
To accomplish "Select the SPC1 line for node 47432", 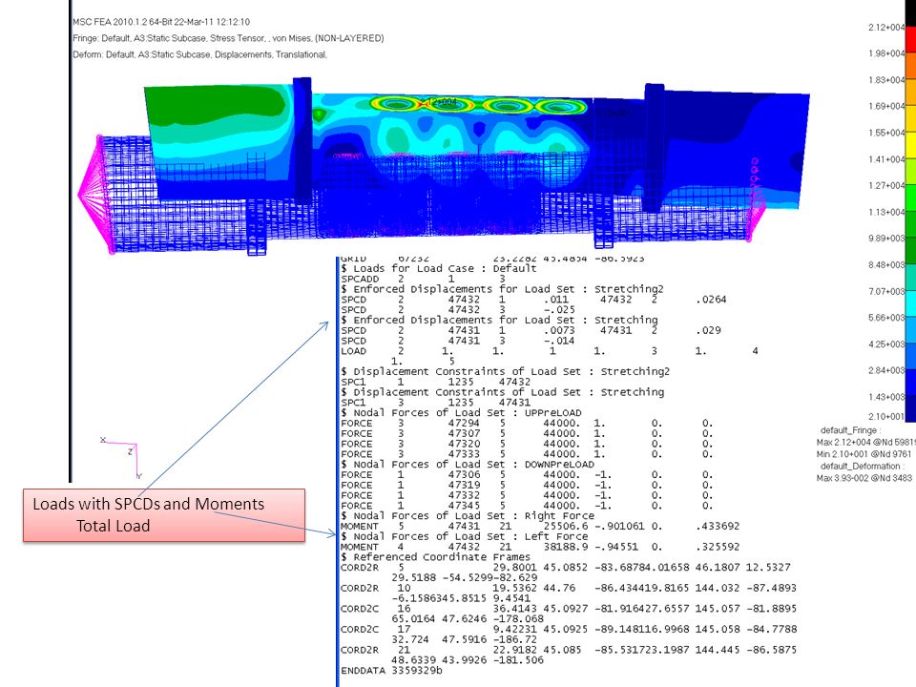I will tap(436, 382).
